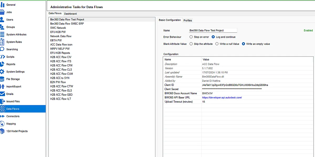Choose Write an empty value option
The height and width of the screenshot is (157, 315).
click(x=244, y=44)
